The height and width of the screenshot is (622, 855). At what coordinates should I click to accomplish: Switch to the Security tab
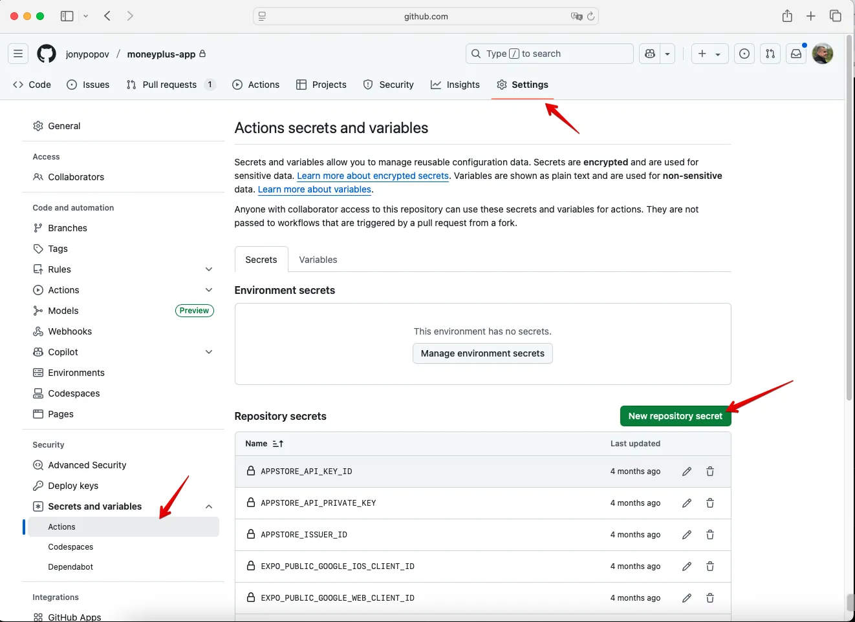[x=389, y=85]
